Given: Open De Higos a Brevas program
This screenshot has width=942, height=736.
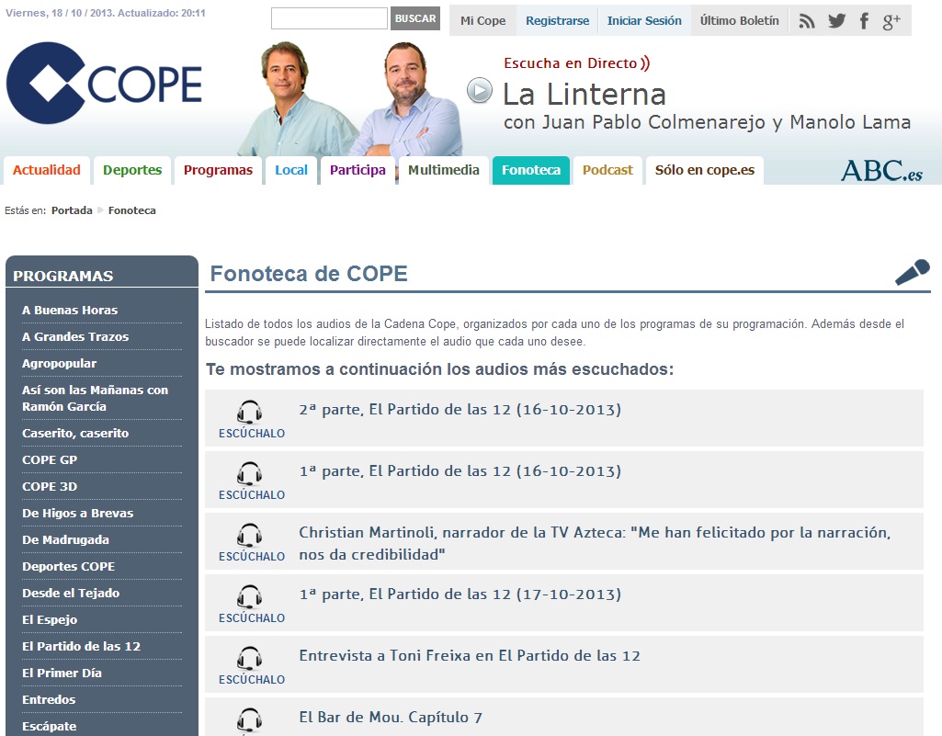Looking at the screenshot, I should (77, 513).
